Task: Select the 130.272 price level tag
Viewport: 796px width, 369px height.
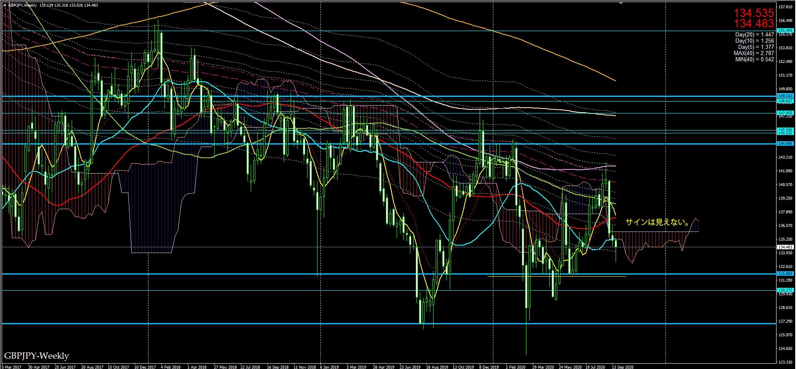Action: pos(785,290)
